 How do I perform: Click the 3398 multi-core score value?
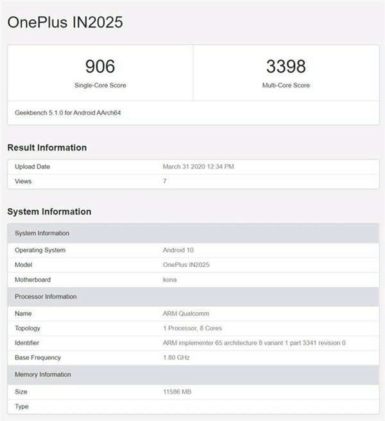[286, 66]
